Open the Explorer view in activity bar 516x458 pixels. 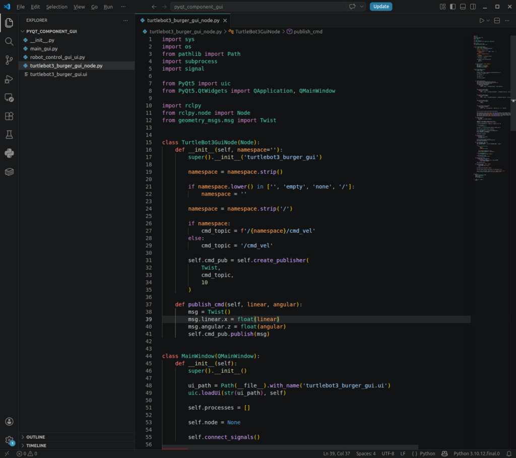coord(9,23)
